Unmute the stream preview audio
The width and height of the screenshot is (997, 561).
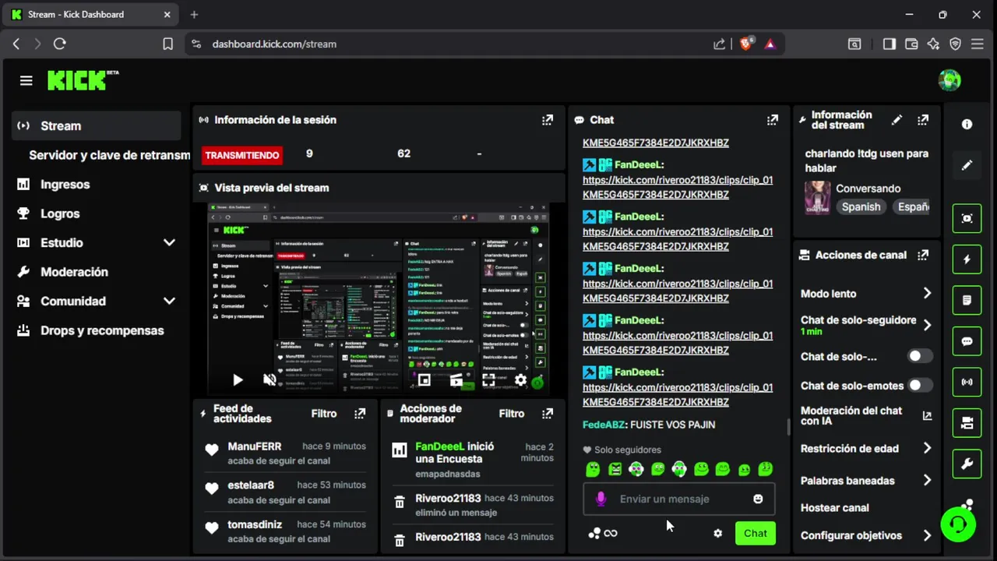click(270, 380)
